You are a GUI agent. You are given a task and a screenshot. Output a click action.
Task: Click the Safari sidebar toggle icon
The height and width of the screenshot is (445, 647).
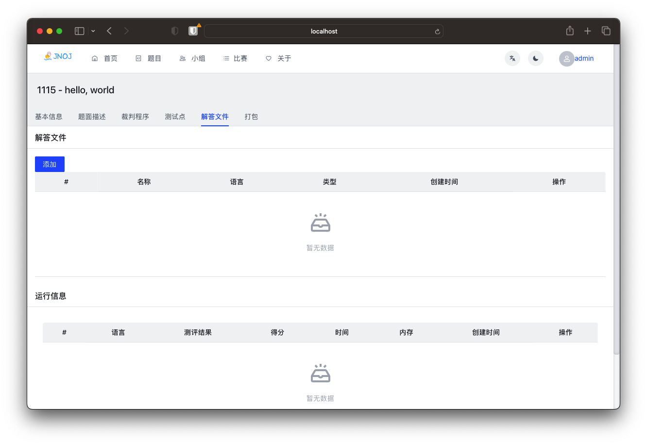pyautogui.click(x=80, y=31)
